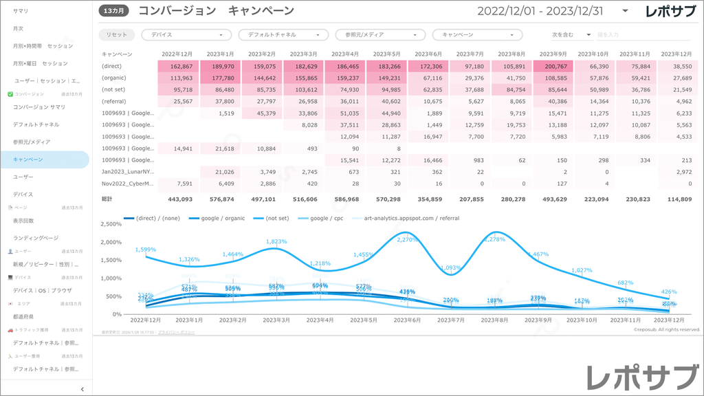Collapse the sidebar with the left chevron

[82, 389]
